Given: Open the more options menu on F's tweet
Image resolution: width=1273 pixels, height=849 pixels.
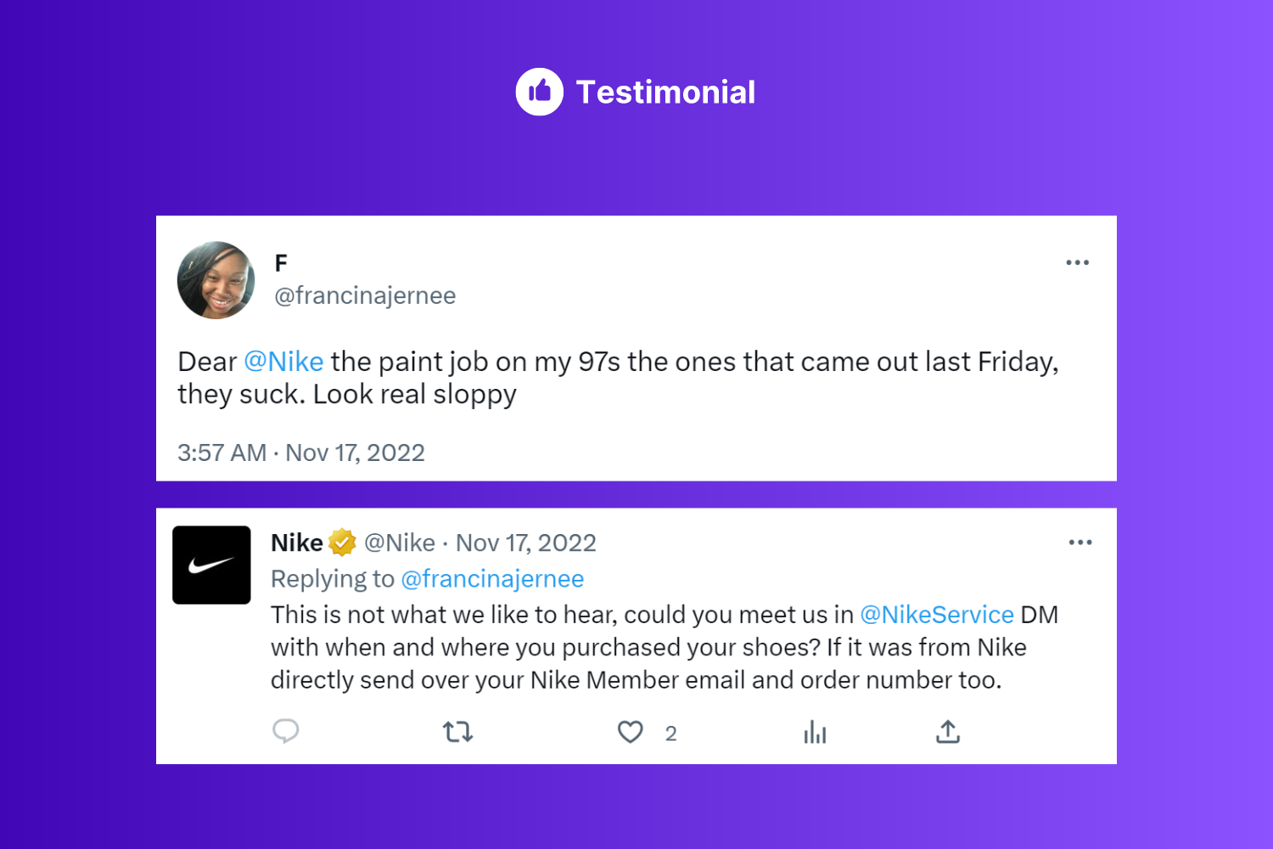Looking at the screenshot, I should pos(1077,262).
